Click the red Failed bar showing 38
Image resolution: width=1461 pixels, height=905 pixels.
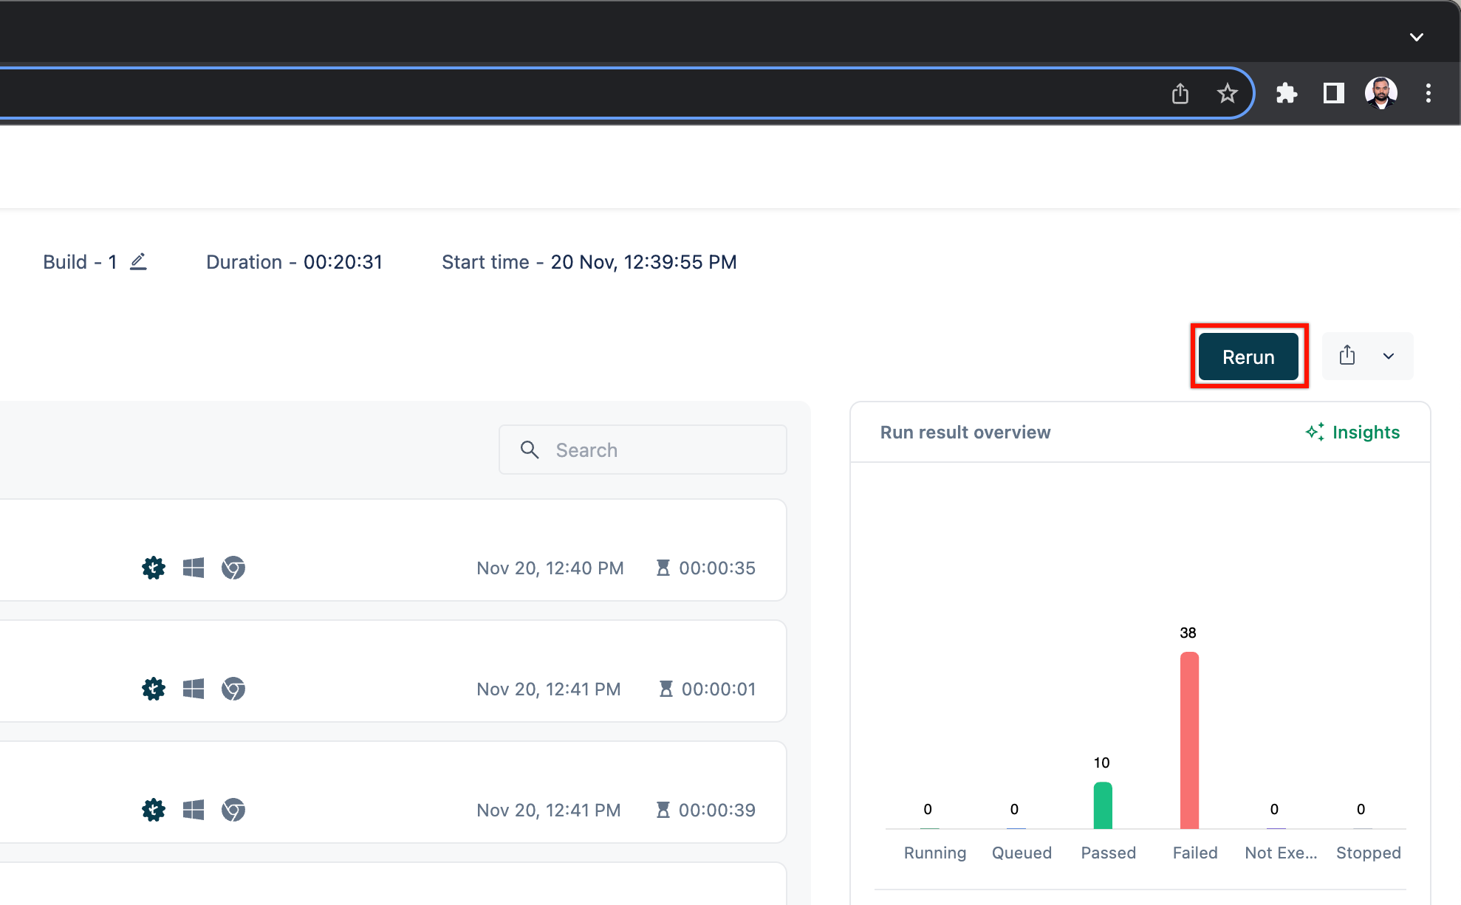[x=1189, y=740]
